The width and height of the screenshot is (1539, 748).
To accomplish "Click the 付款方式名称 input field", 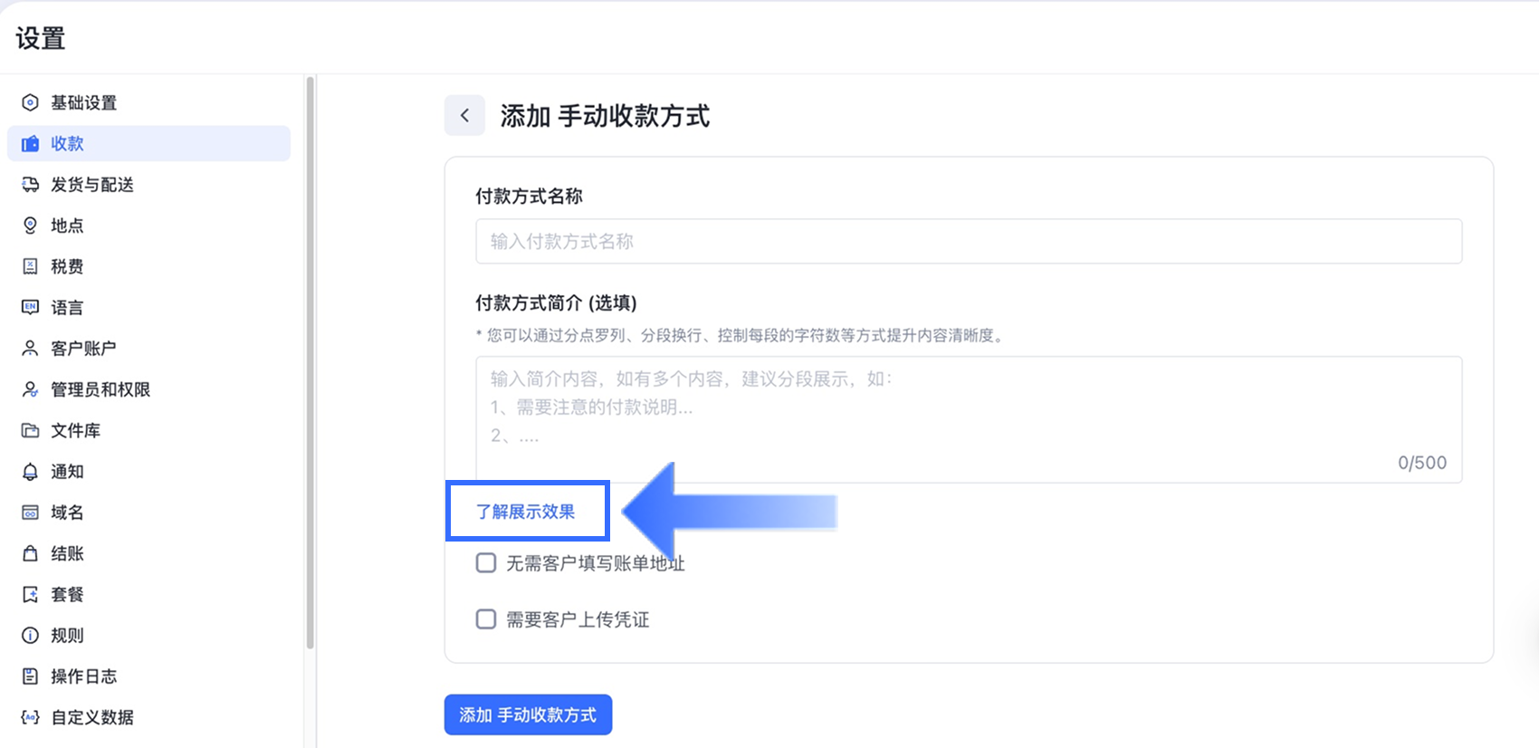I will coord(968,242).
